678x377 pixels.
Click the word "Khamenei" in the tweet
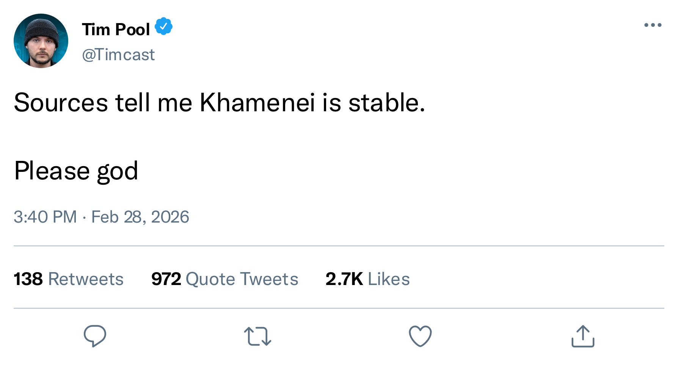click(x=257, y=103)
